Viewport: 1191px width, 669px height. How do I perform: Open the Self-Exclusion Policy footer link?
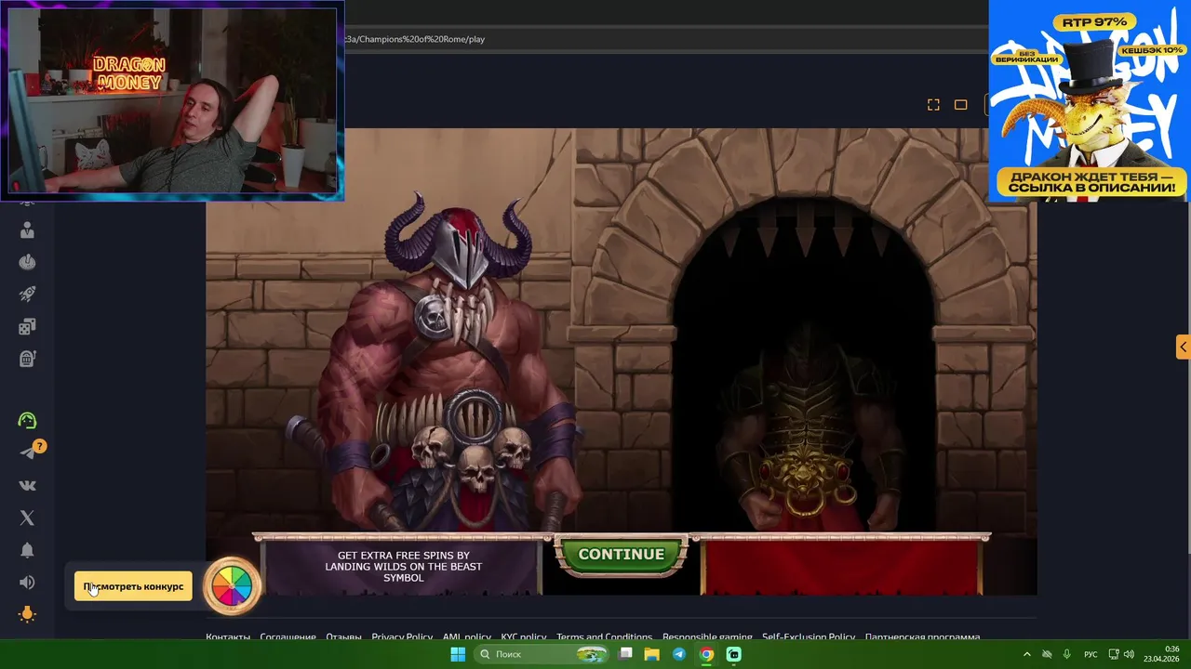pos(809,637)
